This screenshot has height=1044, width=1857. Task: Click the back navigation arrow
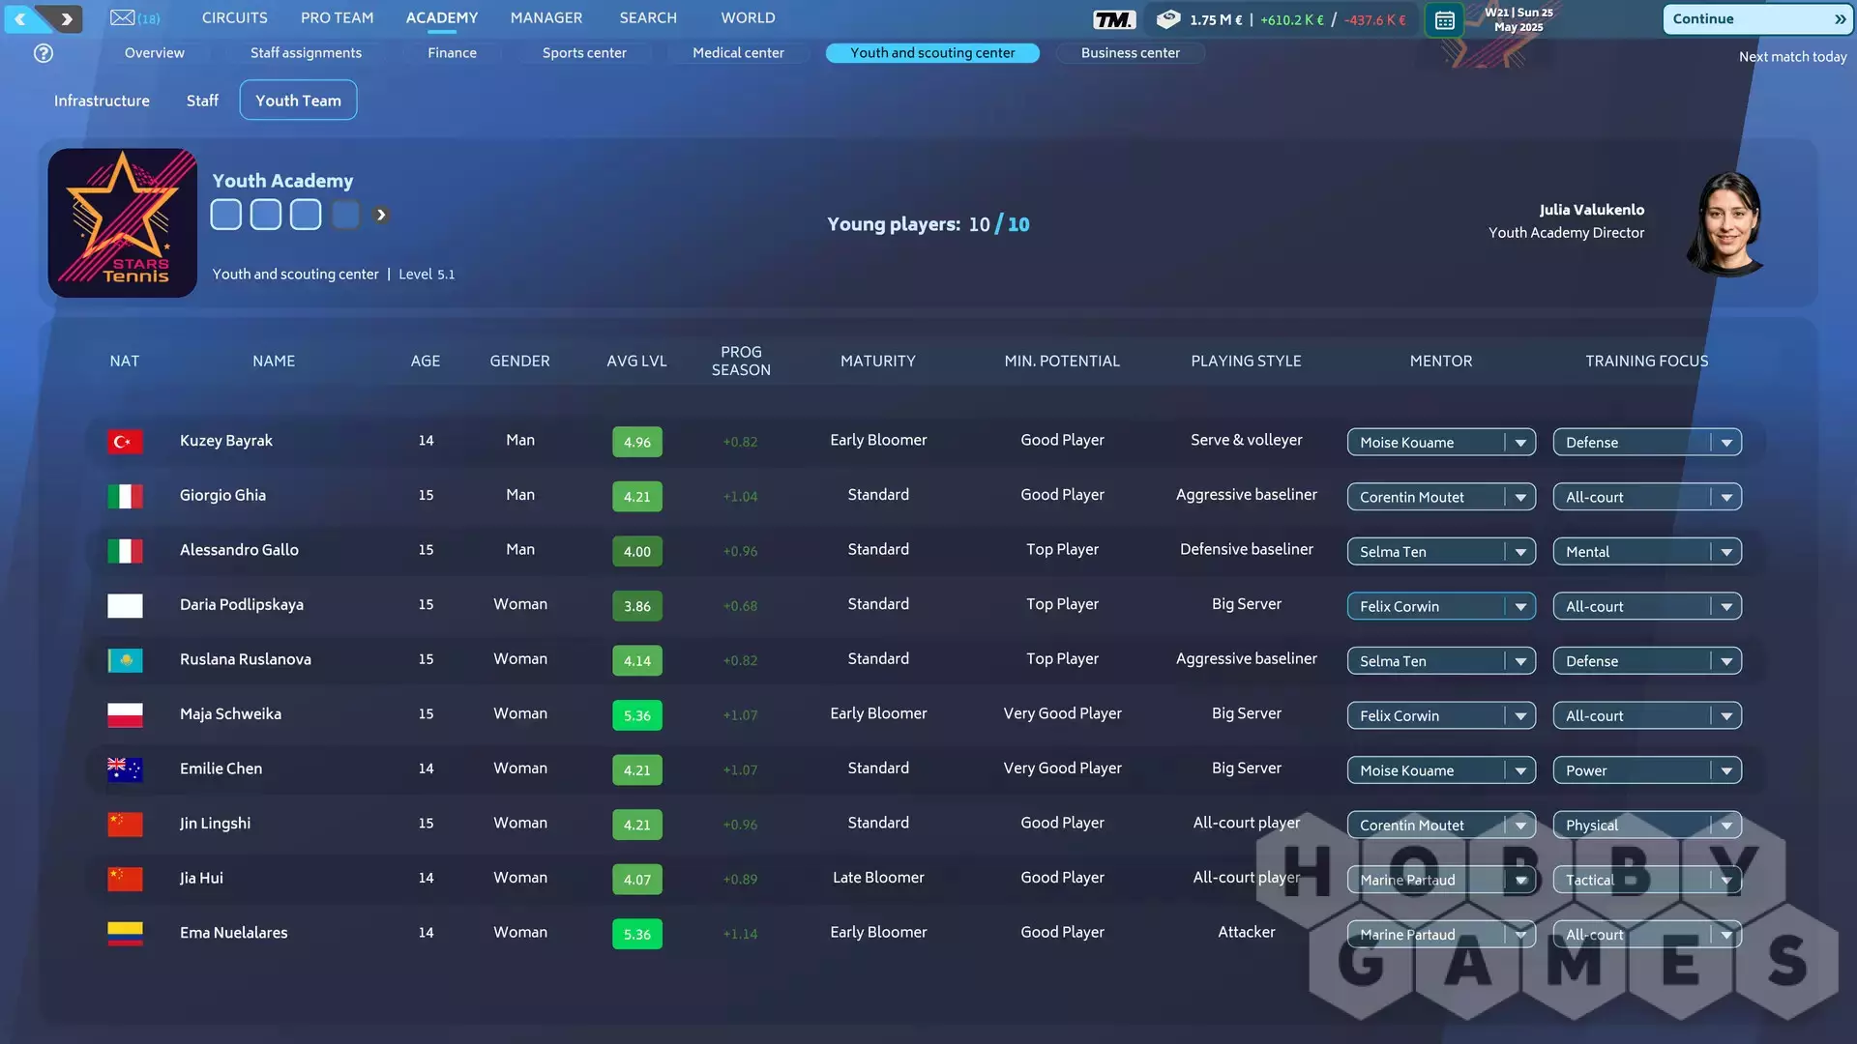pos(21,18)
